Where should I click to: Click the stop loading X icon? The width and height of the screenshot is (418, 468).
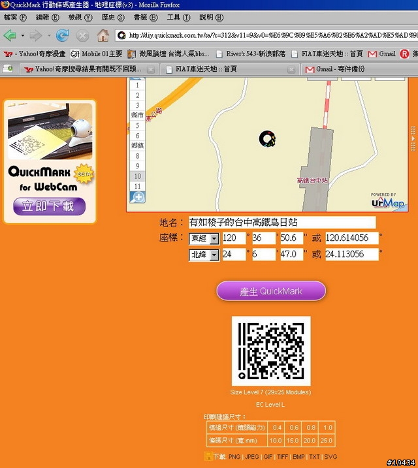(x=82, y=36)
